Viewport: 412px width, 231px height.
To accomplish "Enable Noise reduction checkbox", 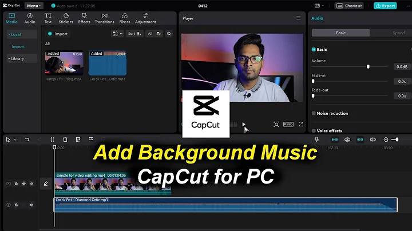I will (x=314, y=113).
